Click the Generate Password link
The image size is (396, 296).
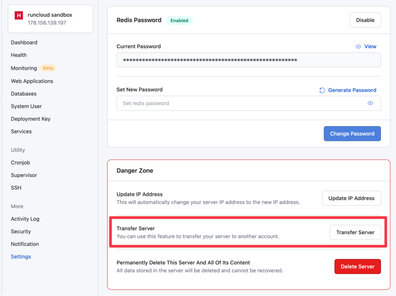pos(352,90)
